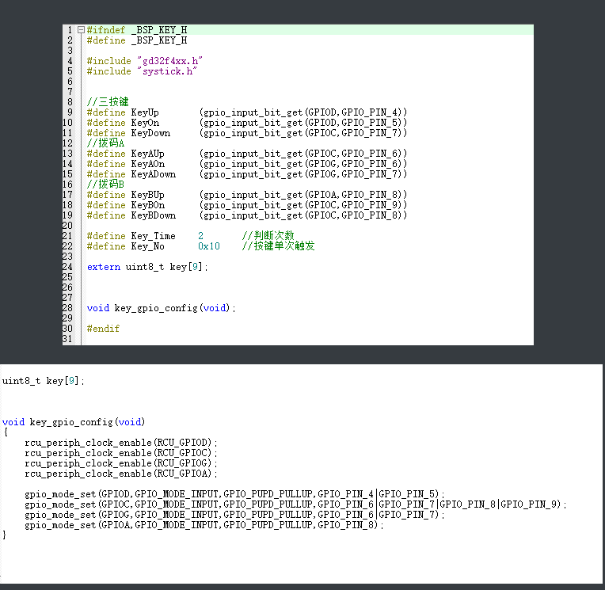Collapse the #ifndef fold marker at line 1
Viewport: 605px width, 590px height.
[x=81, y=30]
